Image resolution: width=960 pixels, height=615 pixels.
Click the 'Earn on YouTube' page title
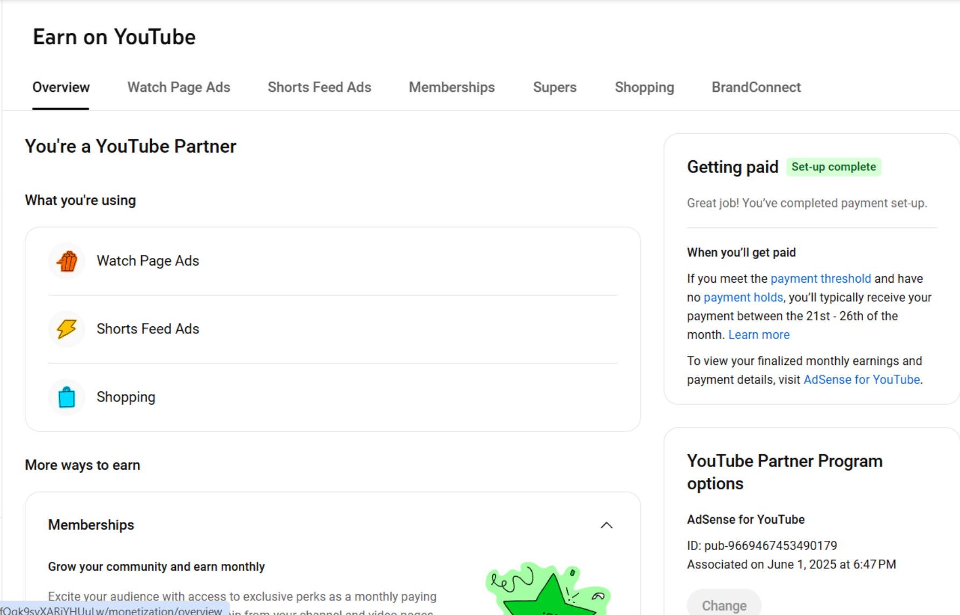114,37
